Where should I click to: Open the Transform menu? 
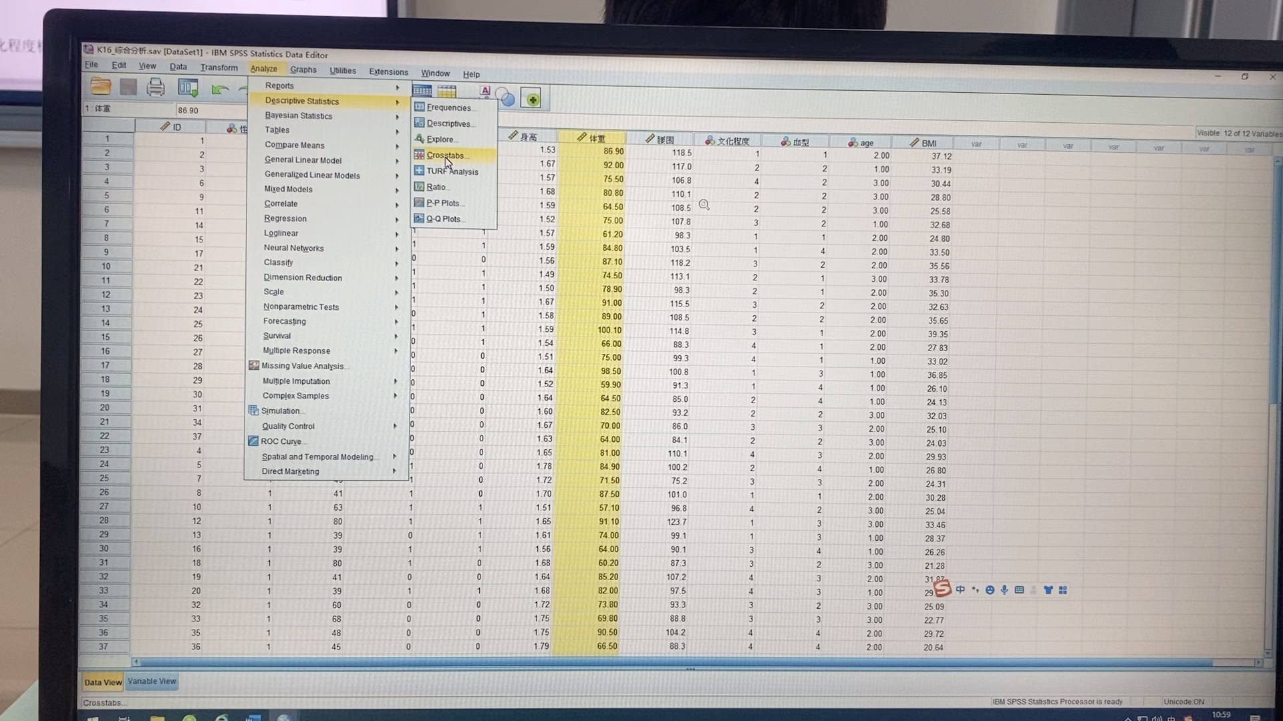point(219,67)
